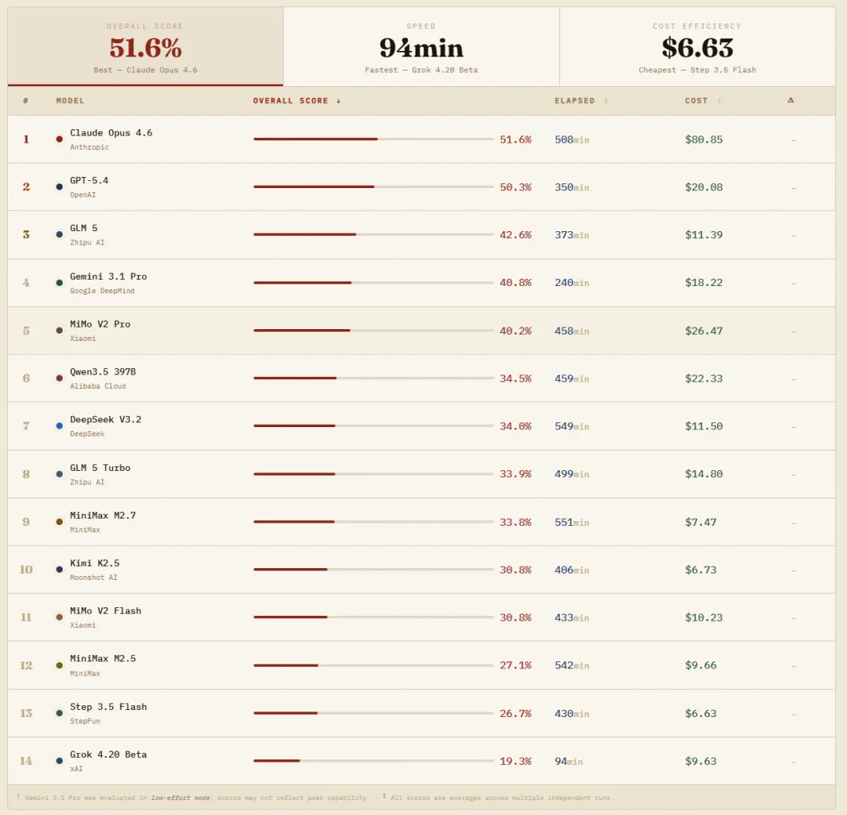Sort by Overall Score column header

click(296, 101)
